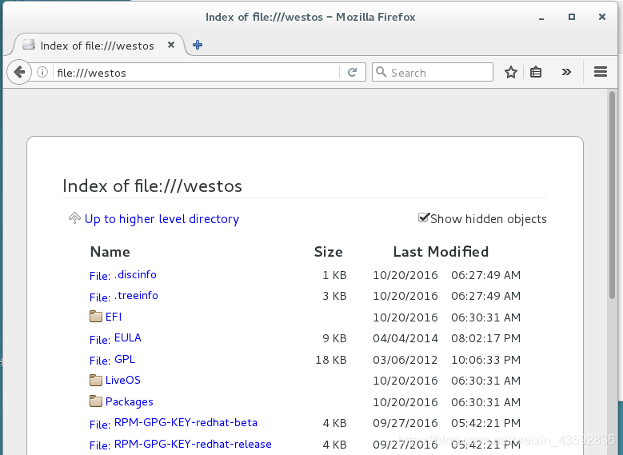The height and width of the screenshot is (455, 623).
Task: Minimize the Firefox window
Action: click(x=541, y=18)
